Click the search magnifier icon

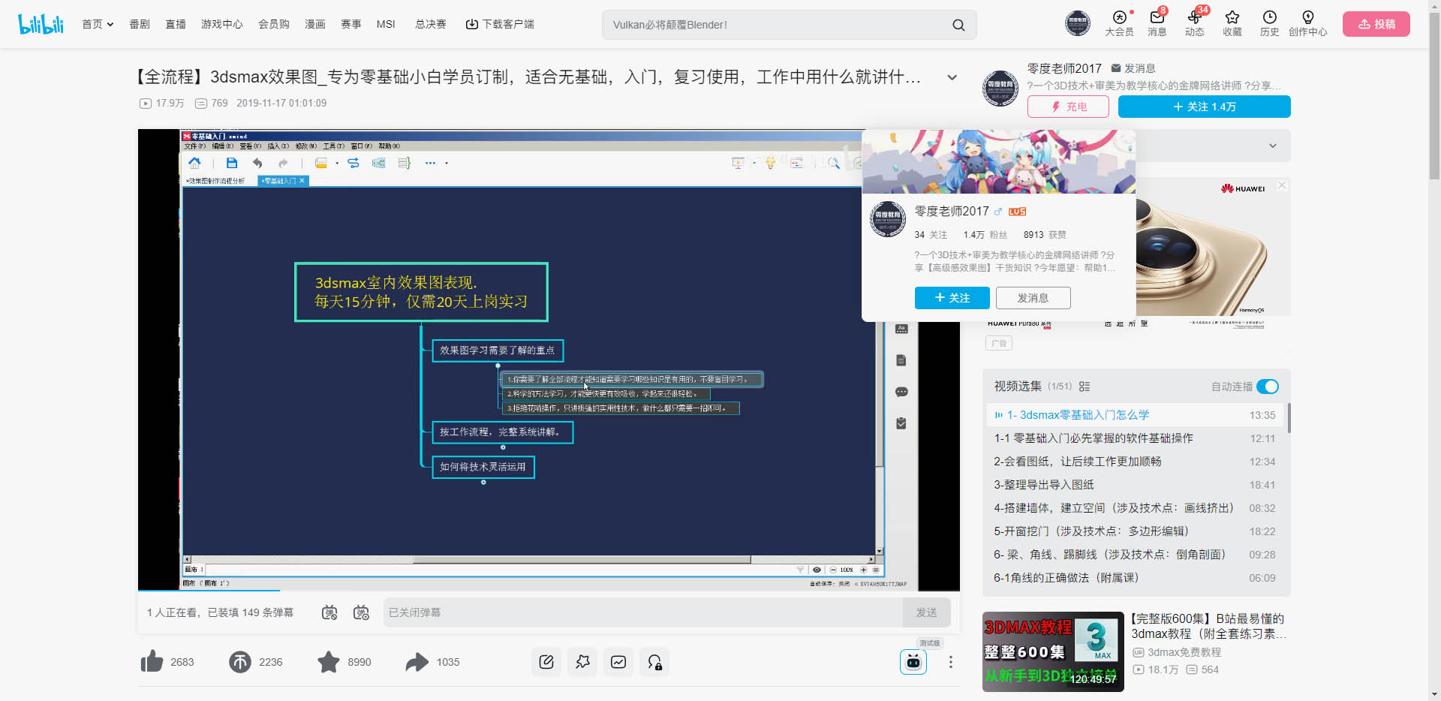[x=958, y=25]
